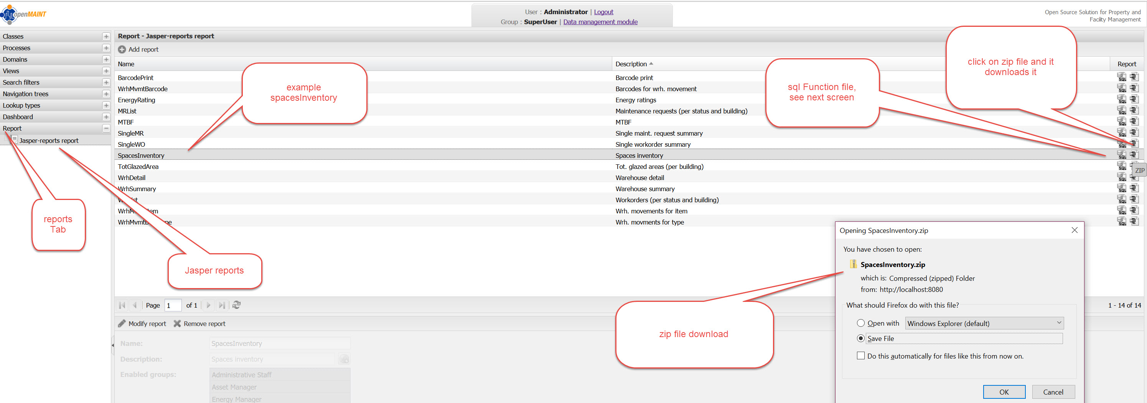Open the Windows Explorer (default) dropdown
This screenshot has height=403, width=1147.
click(x=984, y=323)
